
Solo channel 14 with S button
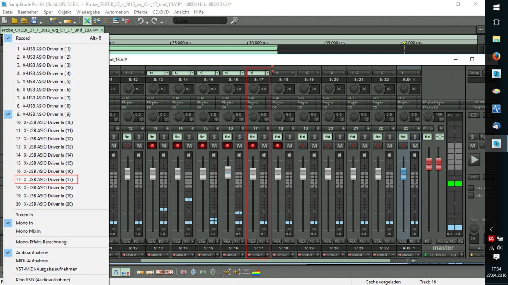(x=189, y=137)
